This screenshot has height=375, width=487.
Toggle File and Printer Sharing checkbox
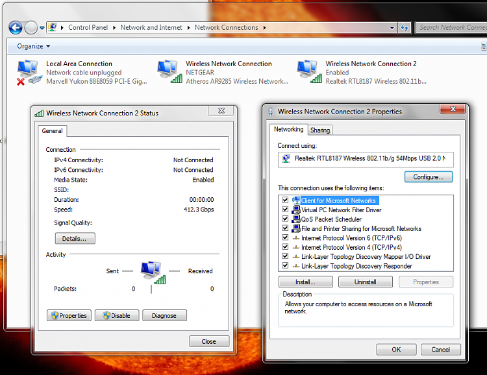(286, 228)
